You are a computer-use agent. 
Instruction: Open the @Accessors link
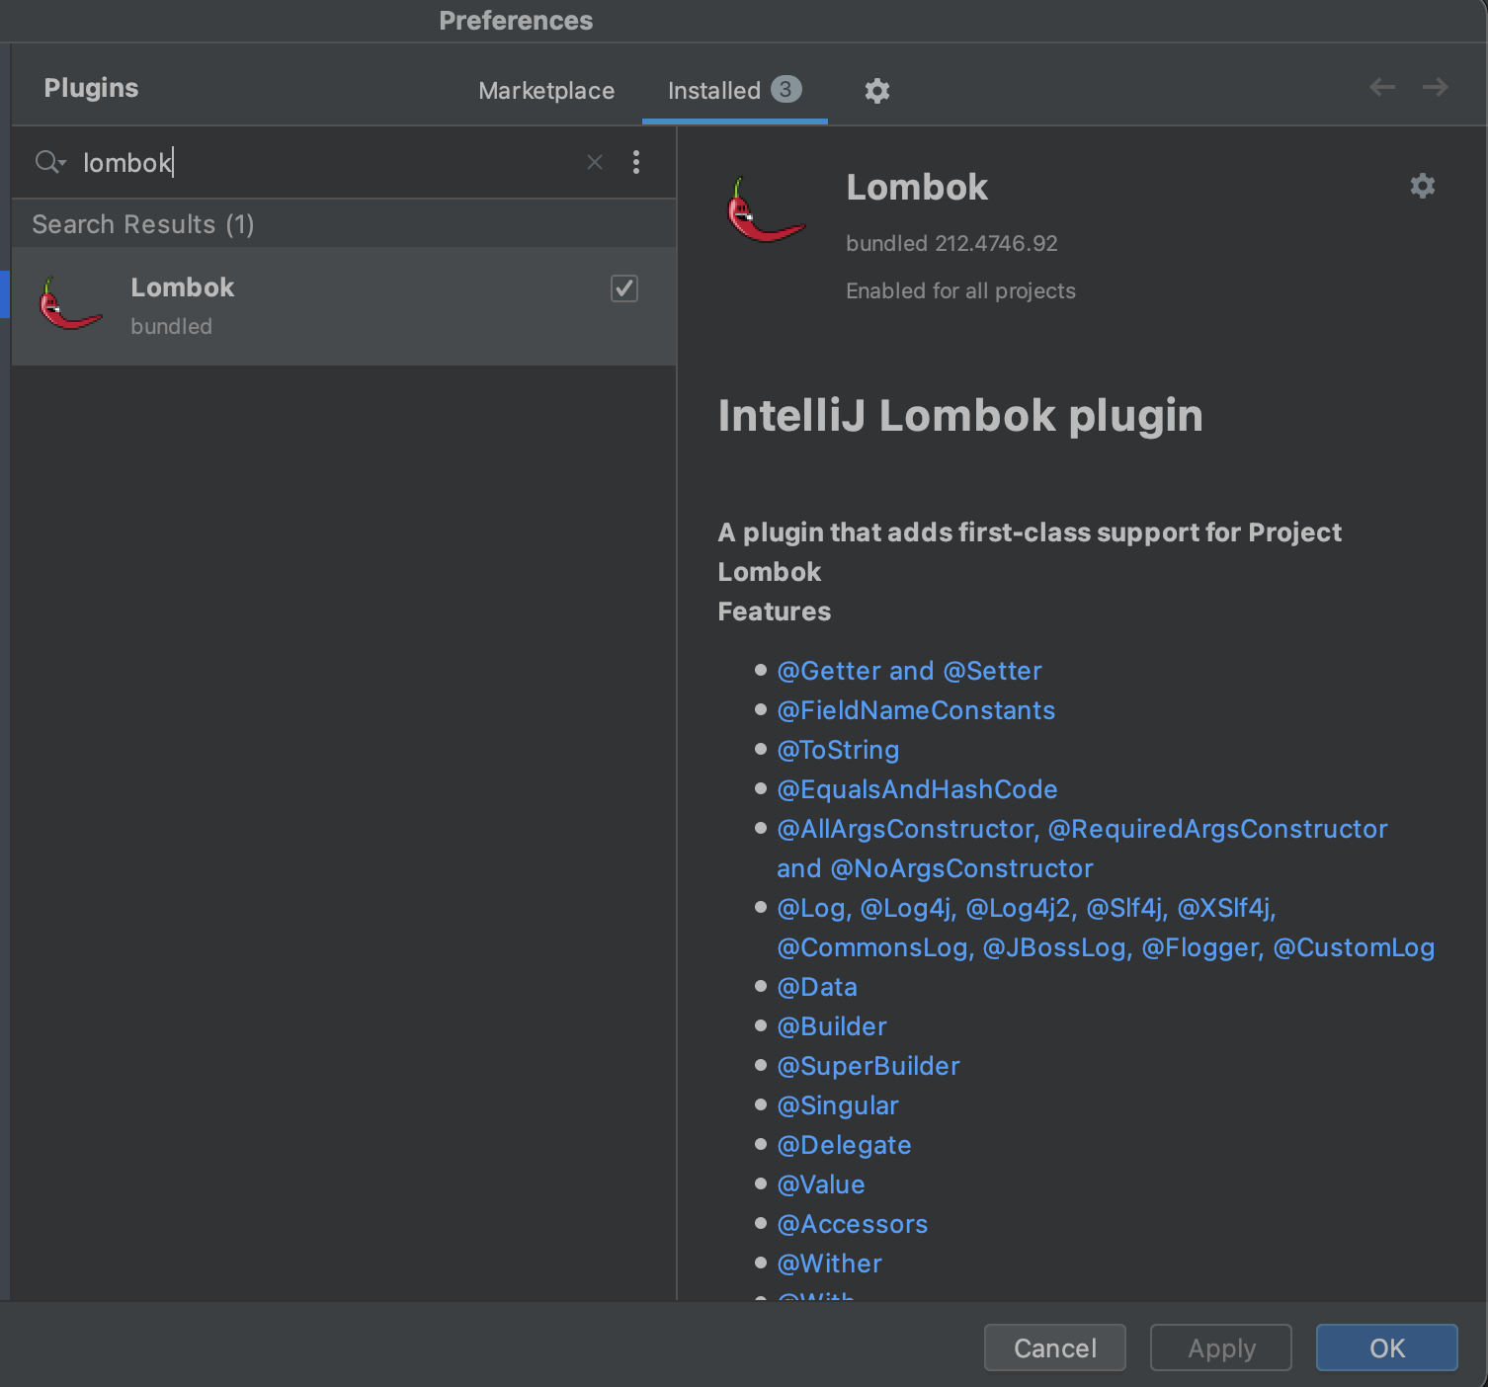point(853,1224)
